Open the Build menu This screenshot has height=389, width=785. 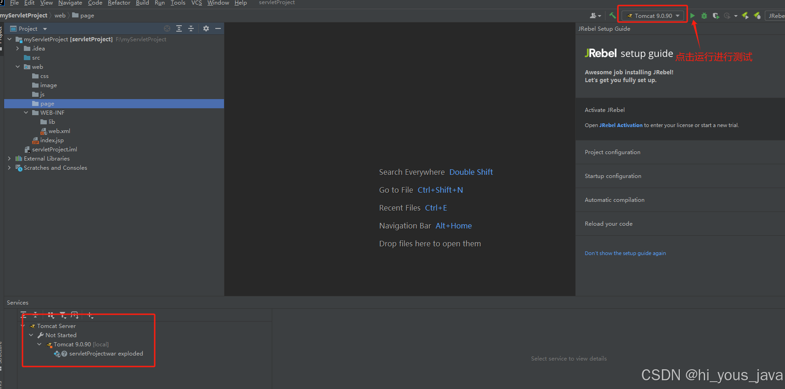[142, 3]
